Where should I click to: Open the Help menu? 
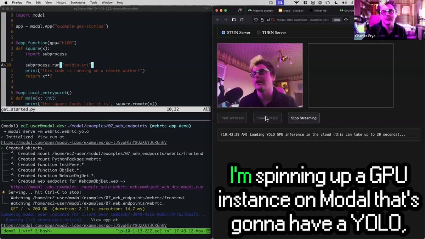tap(120, 2)
